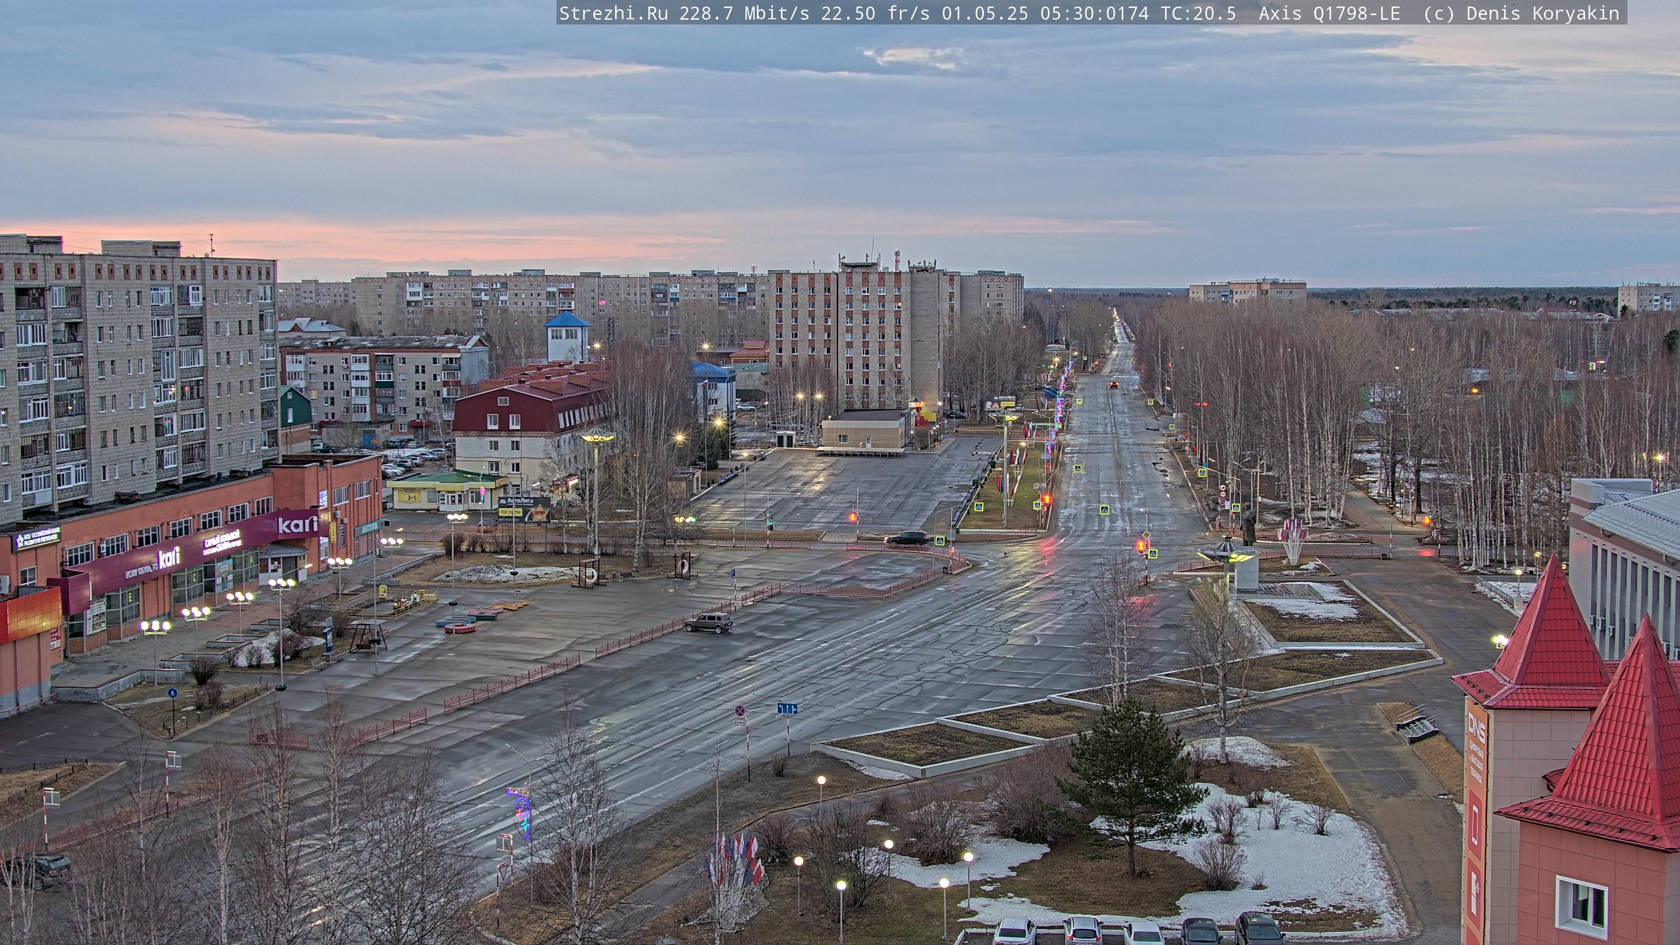Image resolution: width=1680 pixels, height=945 pixels.
Task: Click the "01.05.25" date stamp
Action: 985,14
